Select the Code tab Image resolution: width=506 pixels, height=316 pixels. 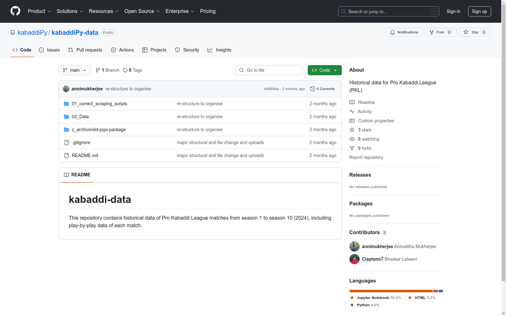click(x=22, y=50)
